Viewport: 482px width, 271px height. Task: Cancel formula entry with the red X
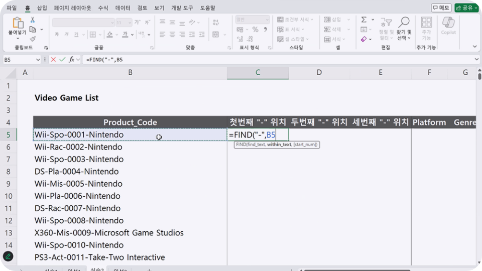[x=53, y=59]
